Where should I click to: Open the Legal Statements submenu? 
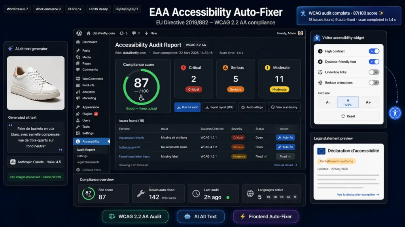click(88, 162)
